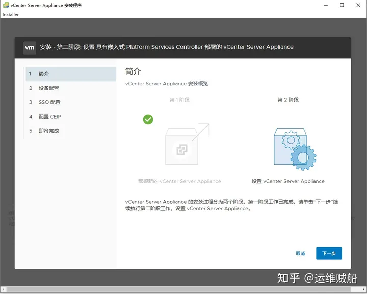The width and height of the screenshot is (367, 294).
Task: Select step 1 简介 in the sidebar
Action: 71,74
